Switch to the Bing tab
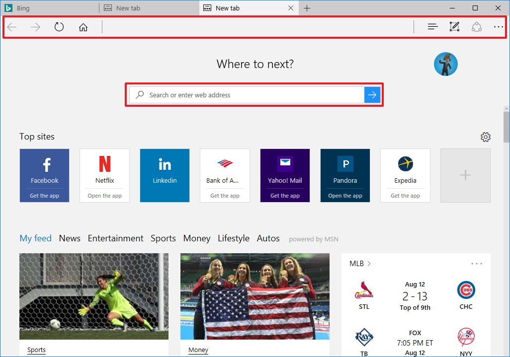This screenshot has height=357, width=510. [x=49, y=8]
